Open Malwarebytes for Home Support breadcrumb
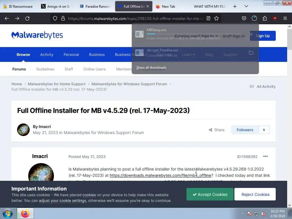 (57, 84)
